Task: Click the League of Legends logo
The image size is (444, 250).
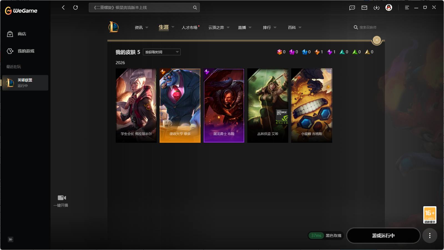Action: coord(113,27)
